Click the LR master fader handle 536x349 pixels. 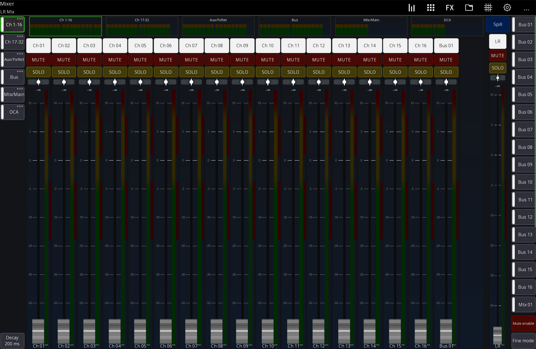pyautogui.click(x=497, y=335)
